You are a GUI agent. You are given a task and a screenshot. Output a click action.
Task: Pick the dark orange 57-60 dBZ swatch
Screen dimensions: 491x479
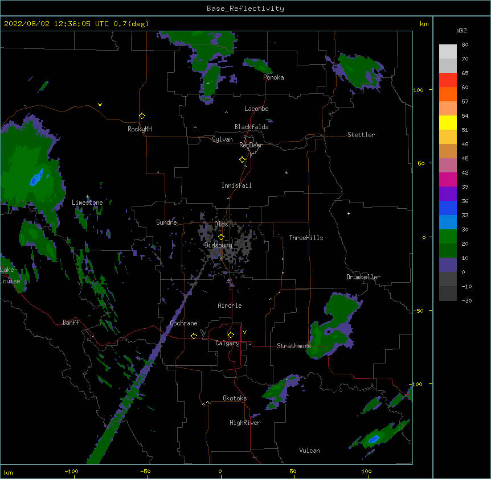pos(448,94)
